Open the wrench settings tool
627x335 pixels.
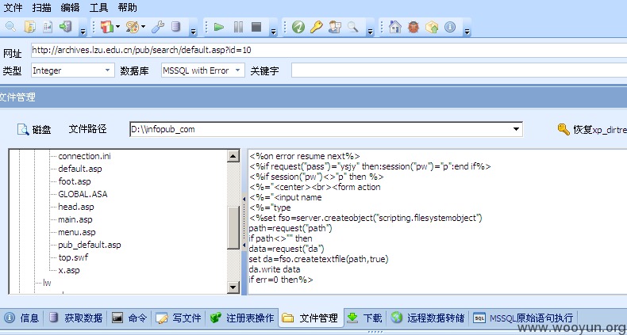point(158,27)
